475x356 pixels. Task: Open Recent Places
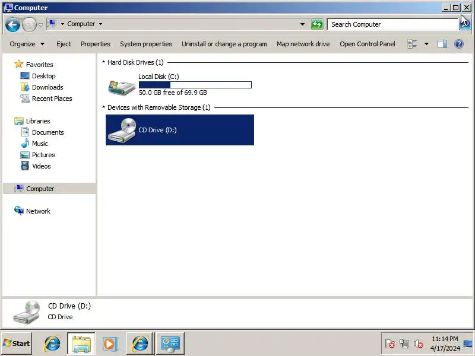(52, 98)
